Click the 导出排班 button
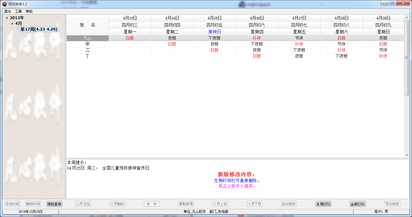 (392, 204)
